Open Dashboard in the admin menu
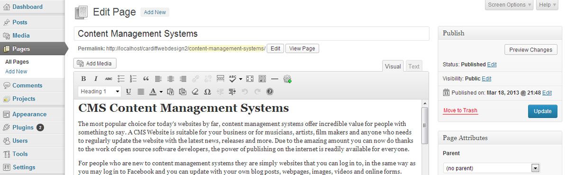Viewport: 569px width, 175px height. (x=32, y=7)
